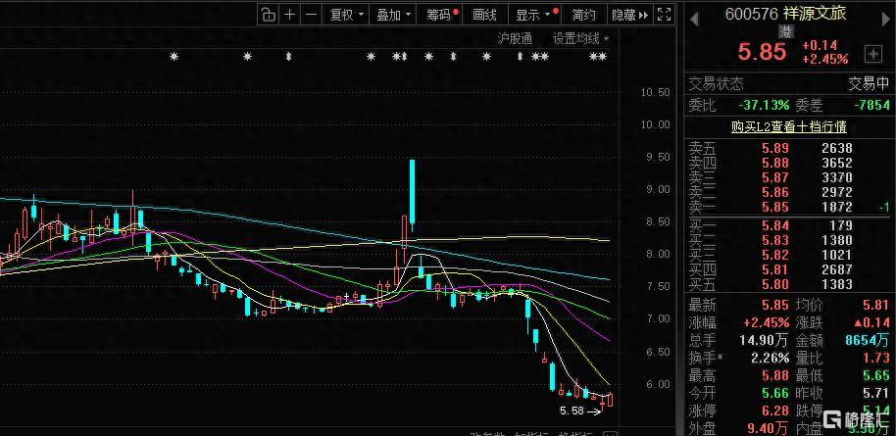Click the first event star marker at the left
This screenshot has width=896, height=436.
(x=174, y=57)
